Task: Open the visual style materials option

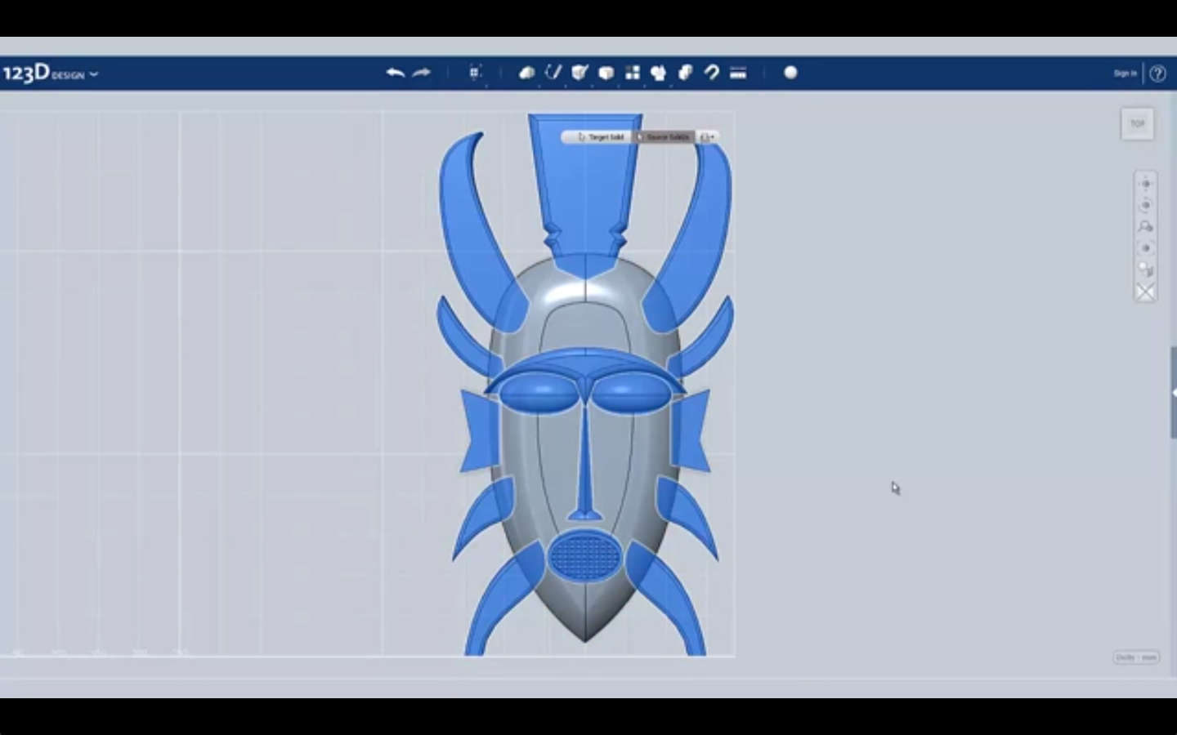Action: pos(1145,270)
